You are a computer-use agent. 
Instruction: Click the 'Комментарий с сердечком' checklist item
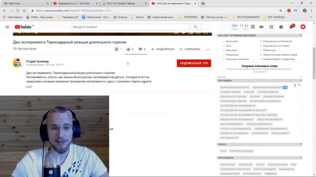click(278, 59)
